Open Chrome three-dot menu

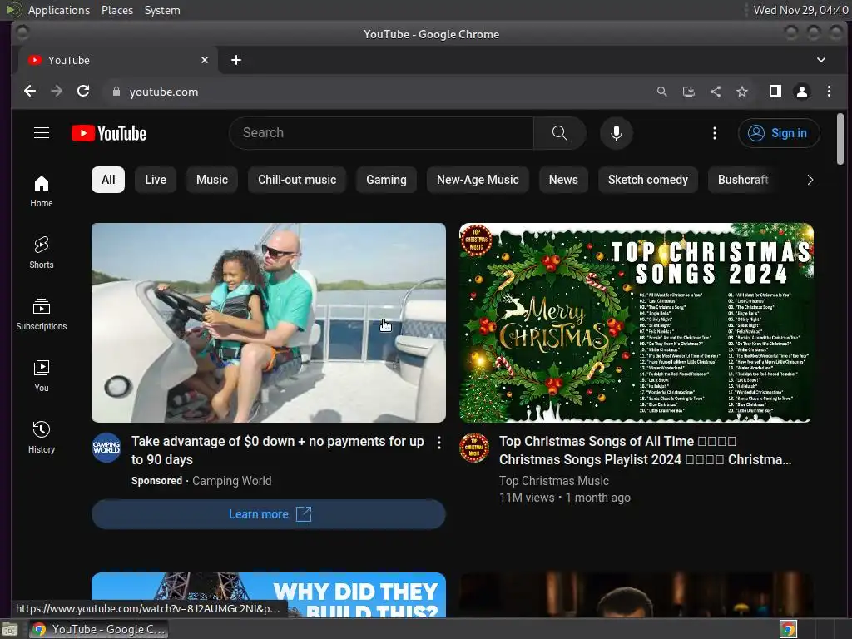point(829,92)
